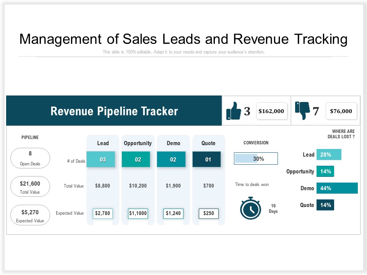
Task: Click the $1,1000 expected value field
Action: [x=138, y=214]
